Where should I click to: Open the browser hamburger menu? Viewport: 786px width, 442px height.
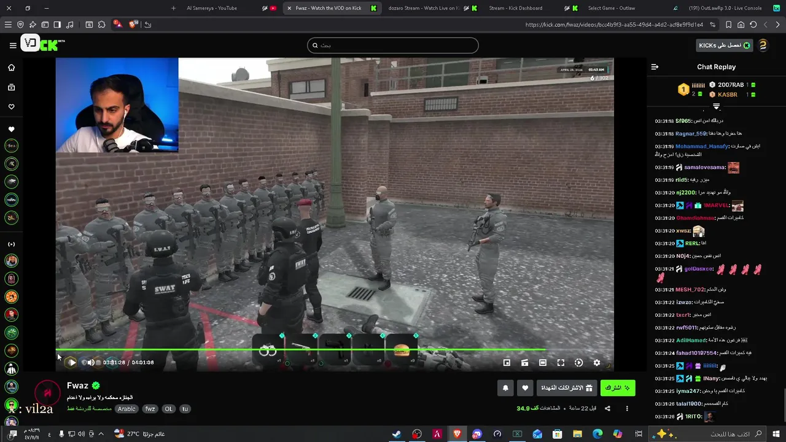(x=8, y=25)
